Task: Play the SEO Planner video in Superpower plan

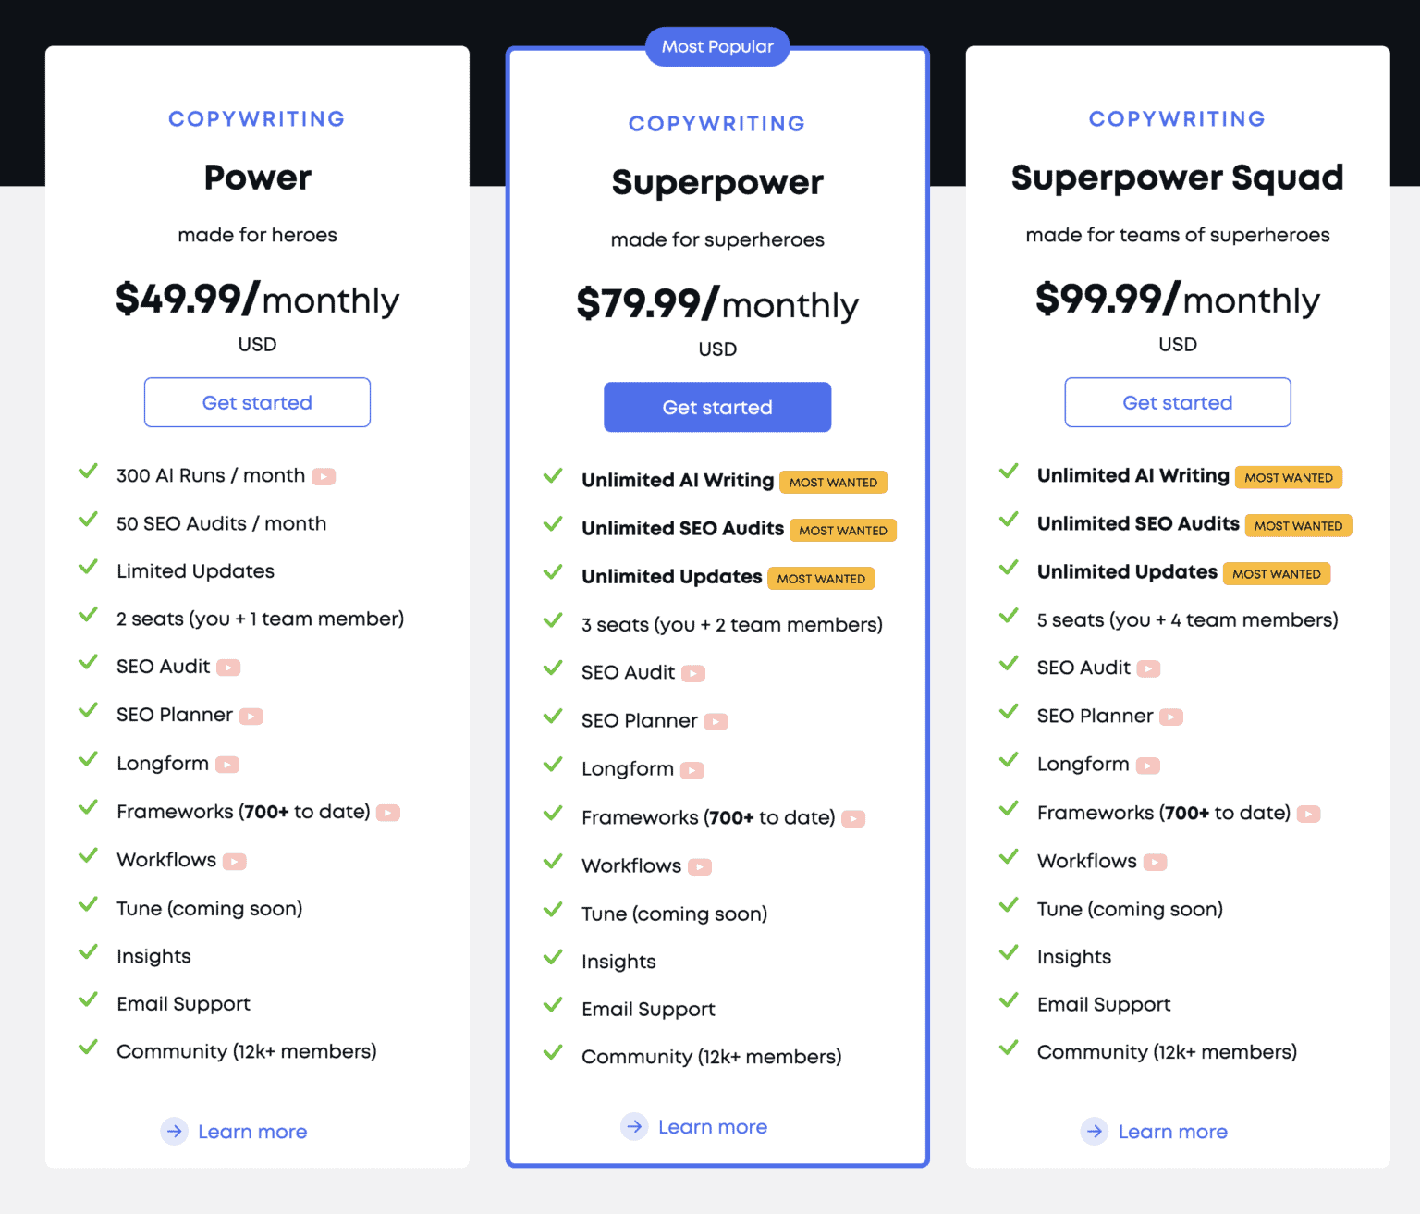Action: coord(716,720)
